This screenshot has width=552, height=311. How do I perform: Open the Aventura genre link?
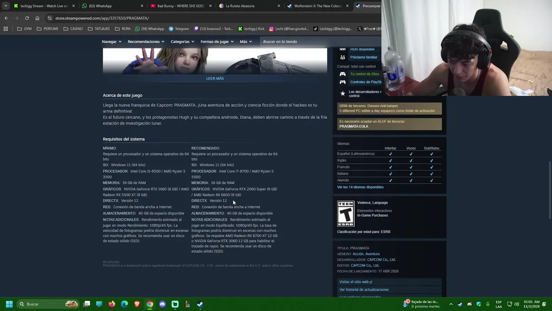pyautogui.click(x=373, y=254)
